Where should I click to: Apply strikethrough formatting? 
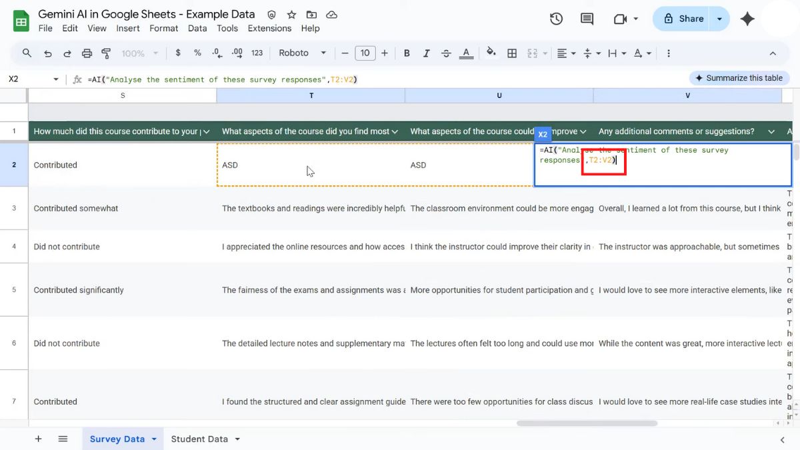[x=446, y=53]
